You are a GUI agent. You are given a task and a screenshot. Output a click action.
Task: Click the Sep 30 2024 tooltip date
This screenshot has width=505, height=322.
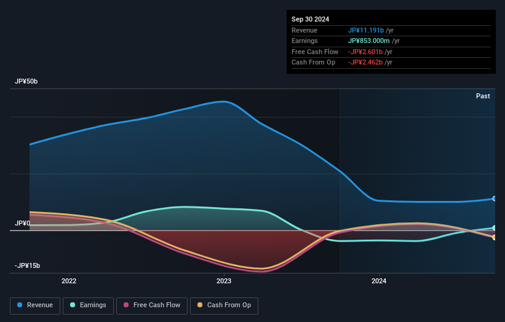point(311,18)
